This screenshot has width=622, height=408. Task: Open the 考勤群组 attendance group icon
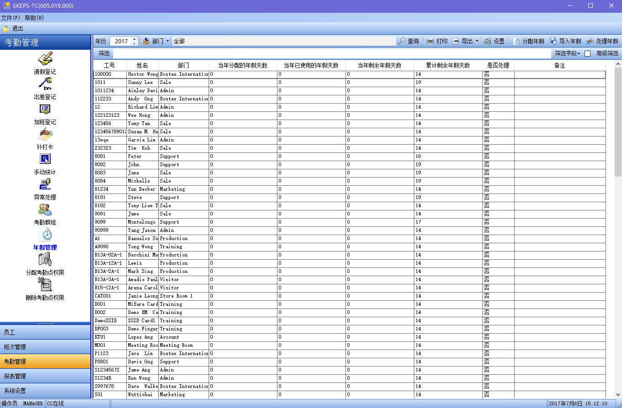tap(45, 209)
